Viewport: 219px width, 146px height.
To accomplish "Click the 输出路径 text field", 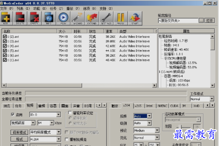I will 178,21.
